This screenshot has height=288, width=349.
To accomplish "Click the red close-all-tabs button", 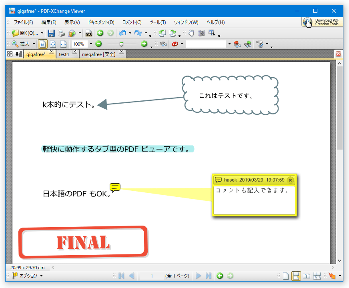I will (x=338, y=54).
